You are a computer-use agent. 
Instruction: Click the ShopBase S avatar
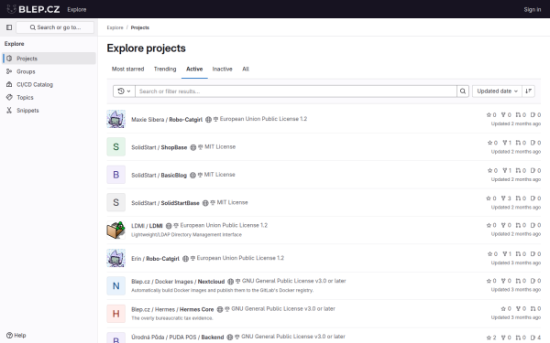pos(116,146)
